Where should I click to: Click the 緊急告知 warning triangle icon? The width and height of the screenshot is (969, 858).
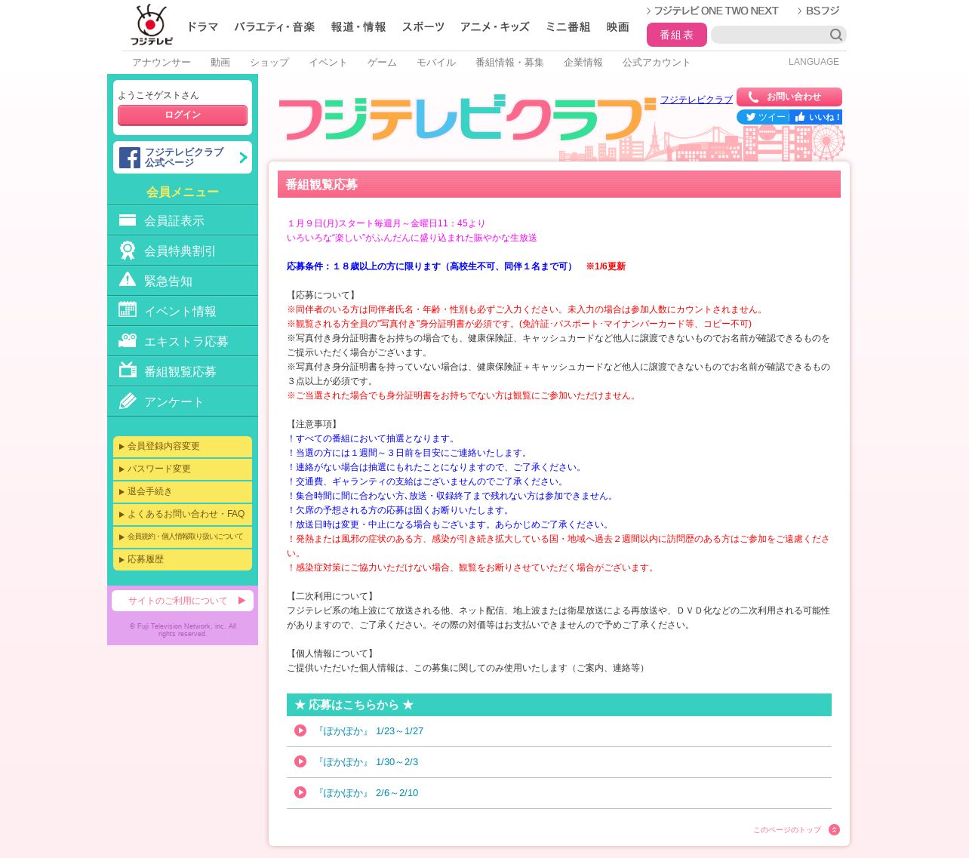click(128, 280)
